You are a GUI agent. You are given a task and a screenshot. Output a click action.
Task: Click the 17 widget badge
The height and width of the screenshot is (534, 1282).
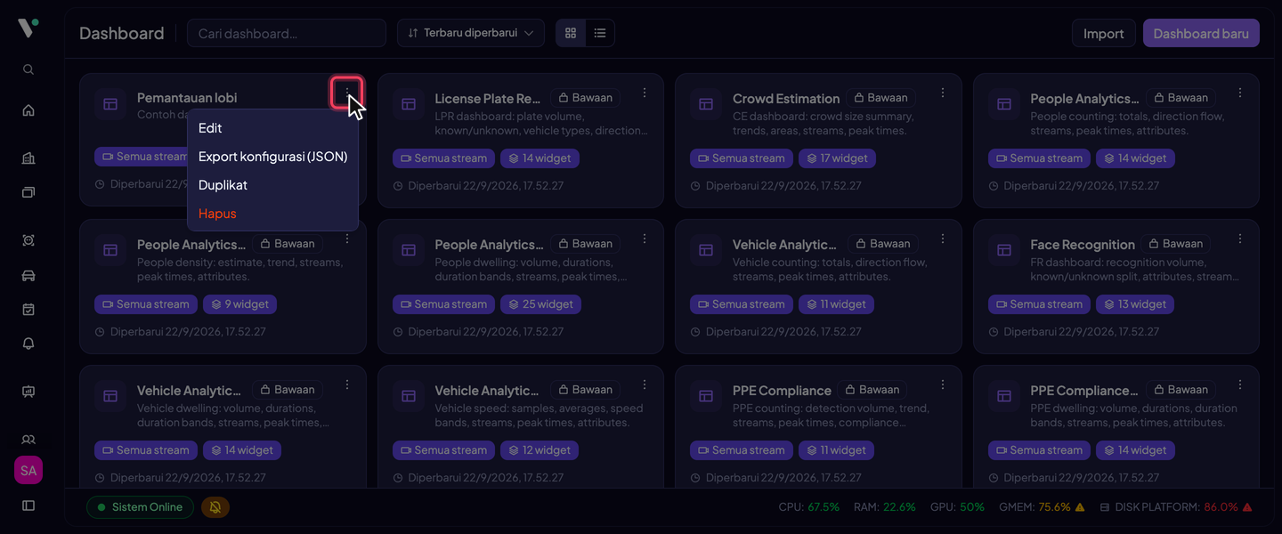(x=838, y=158)
